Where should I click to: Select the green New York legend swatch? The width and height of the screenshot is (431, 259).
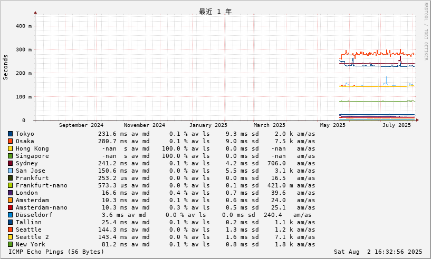[10, 244]
